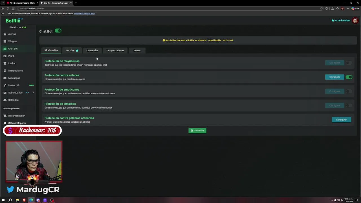Toggle the main Chat Bot switch
Image resolution: width=361 pixels, height=203 pixels.
coord(58,31)
